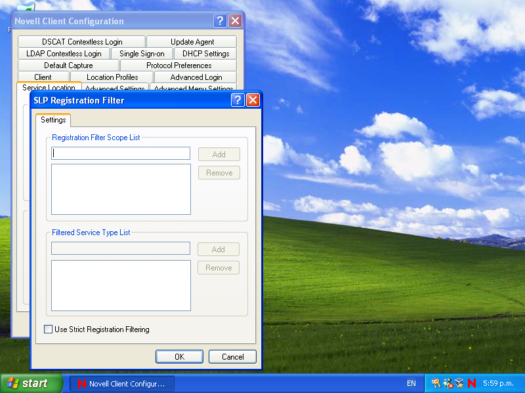Switch to the DHCP Settings tab

[x=205, y=54]
